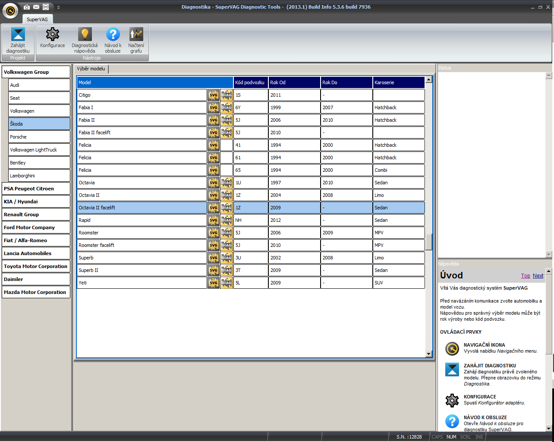This screenshot has width=554, height=442.
Task: Expand PSA Peugeot Citroen group
Action: point(36,189)
